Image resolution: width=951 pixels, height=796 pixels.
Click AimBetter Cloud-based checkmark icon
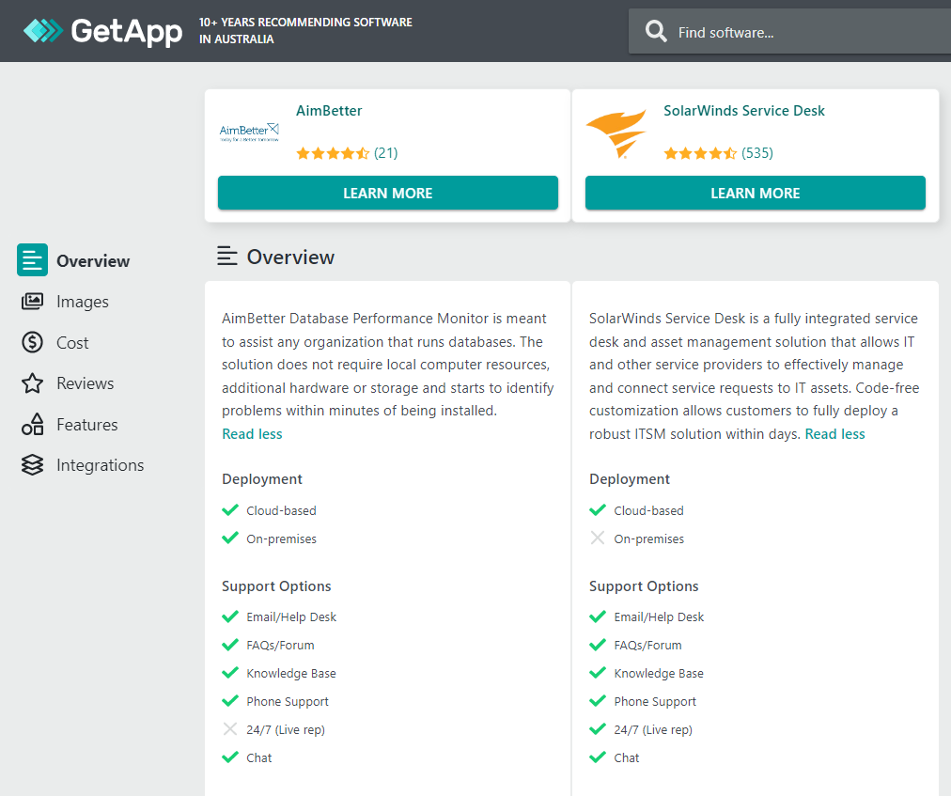(x=230, y=510)
